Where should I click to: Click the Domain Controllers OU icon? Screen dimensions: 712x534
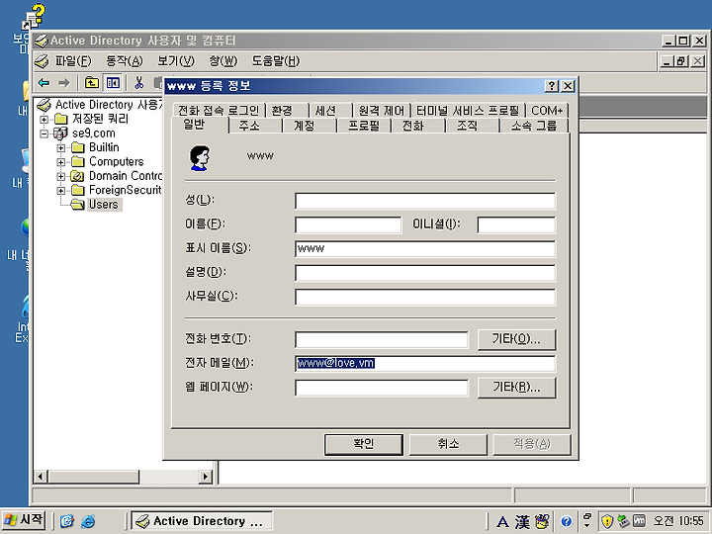coord(78,176)
